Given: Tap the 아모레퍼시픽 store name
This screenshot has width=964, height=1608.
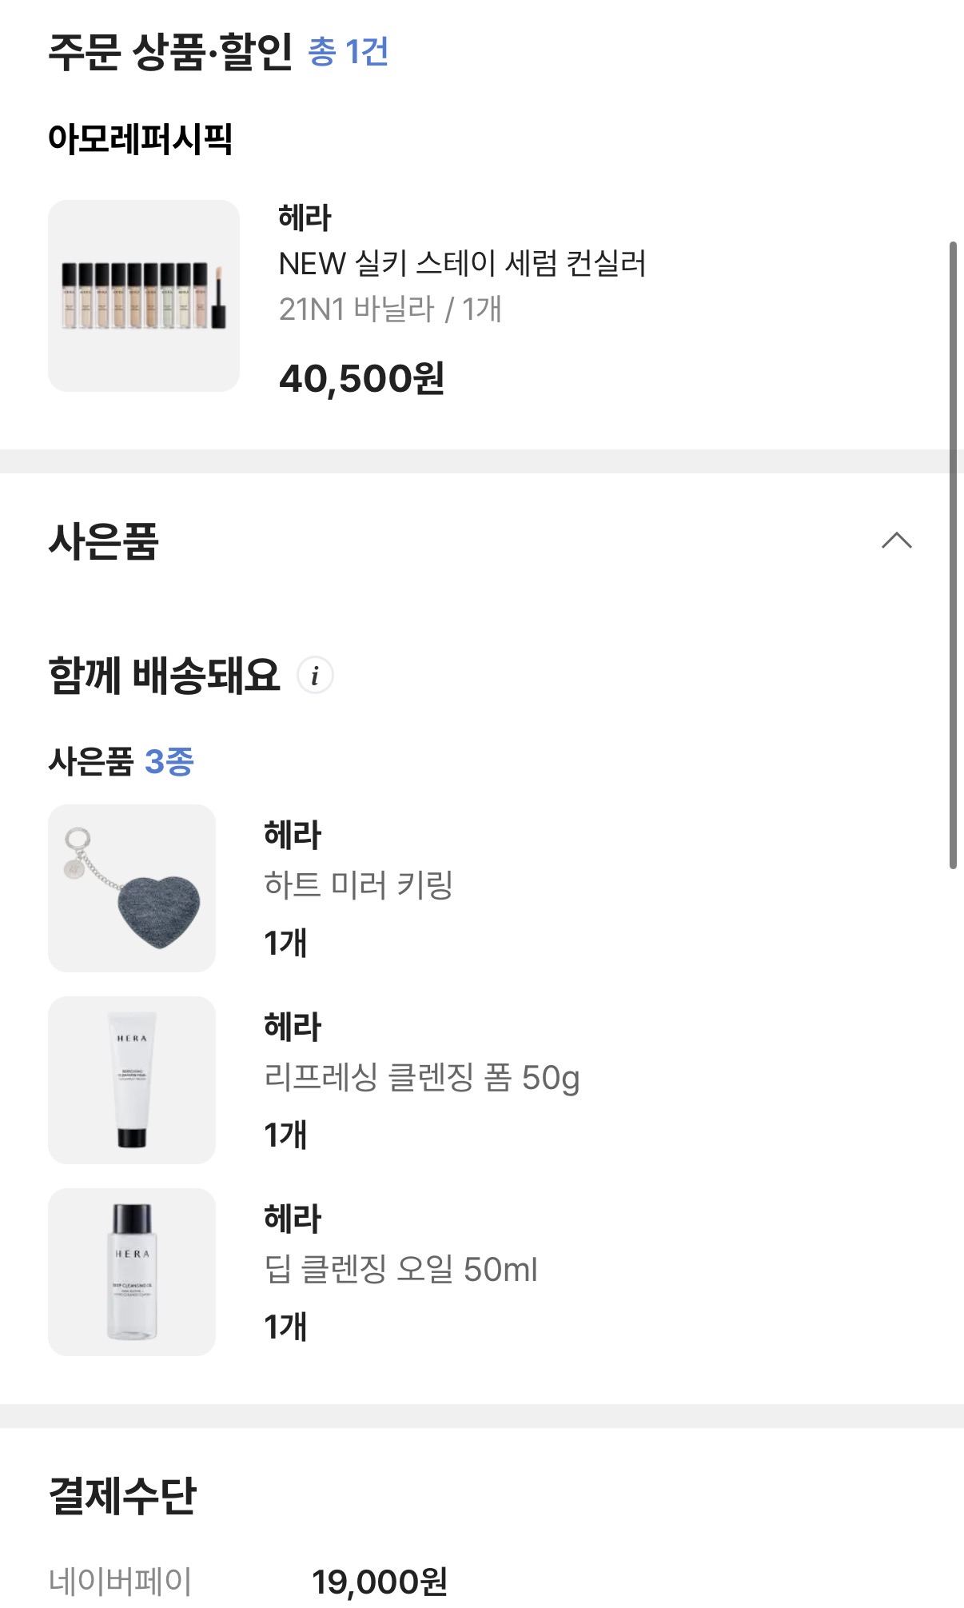Looking at the screenshot, I should (140, 139).
